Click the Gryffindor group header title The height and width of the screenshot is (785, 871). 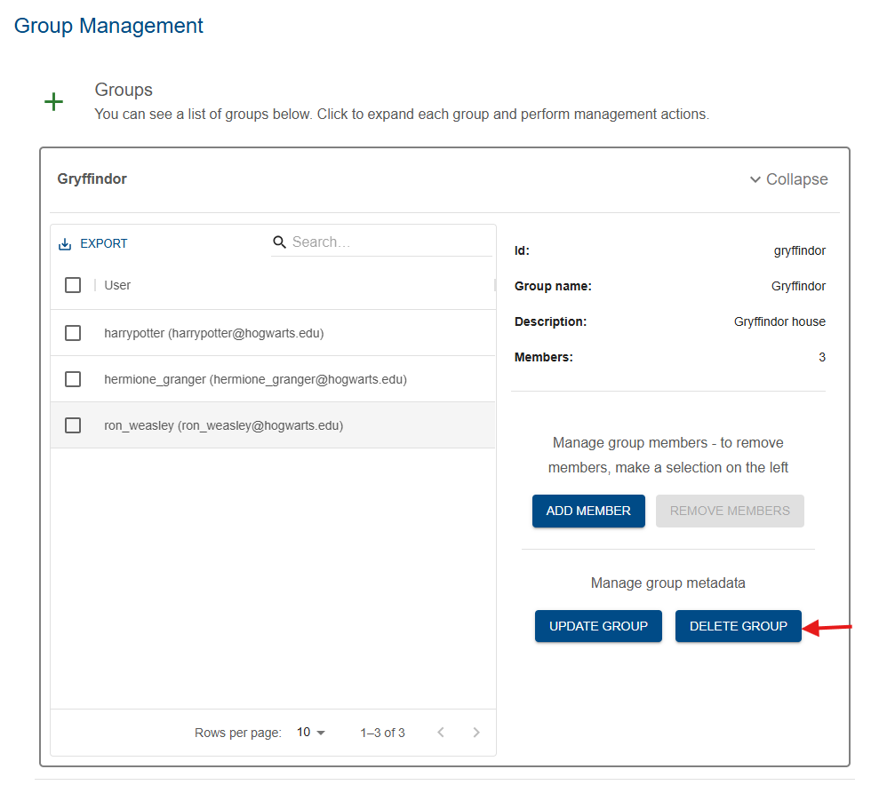tap(92, 178)
